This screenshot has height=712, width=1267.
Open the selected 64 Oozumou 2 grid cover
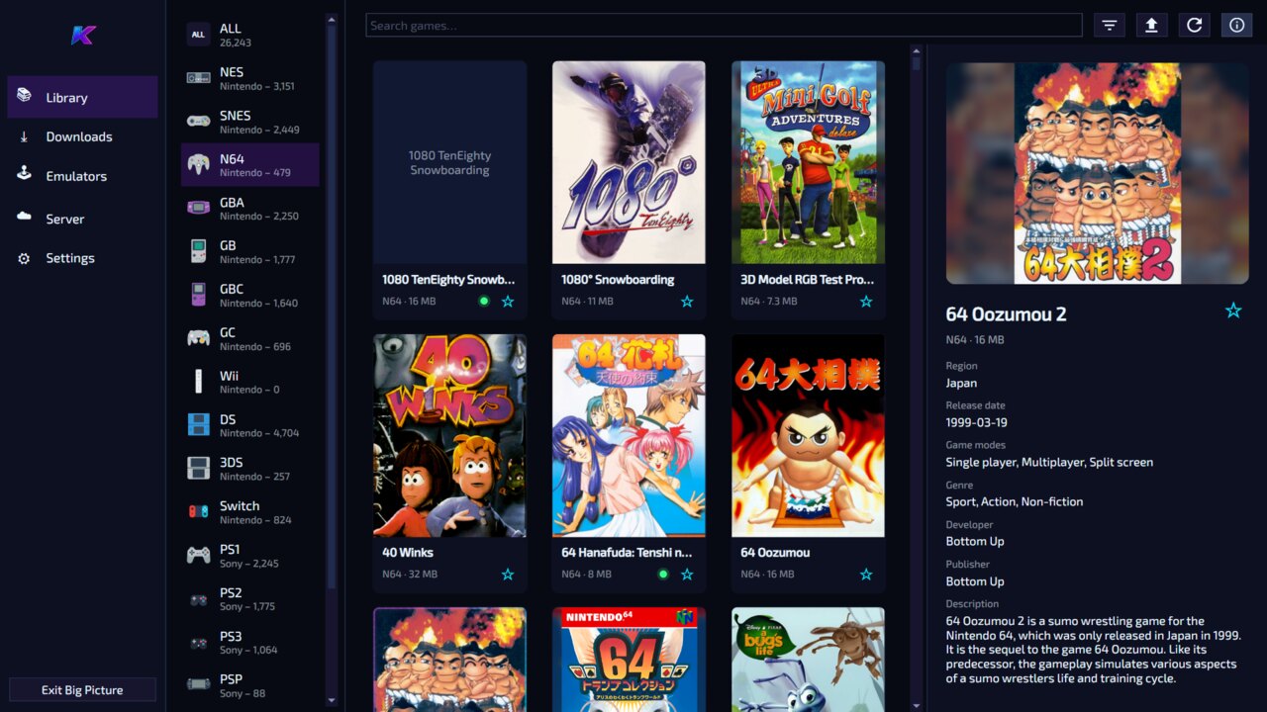(x=449, y=660)
